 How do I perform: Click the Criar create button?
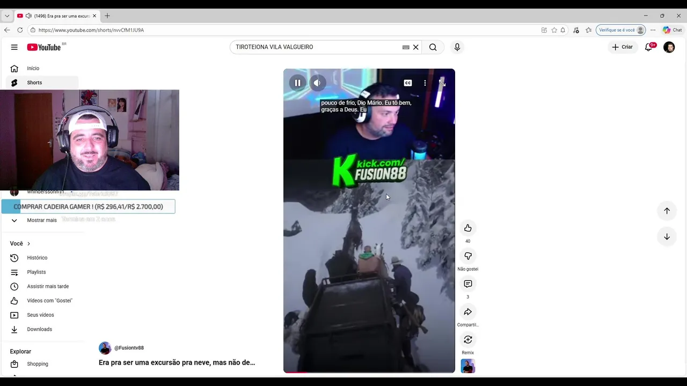click(x=623, y=47)
